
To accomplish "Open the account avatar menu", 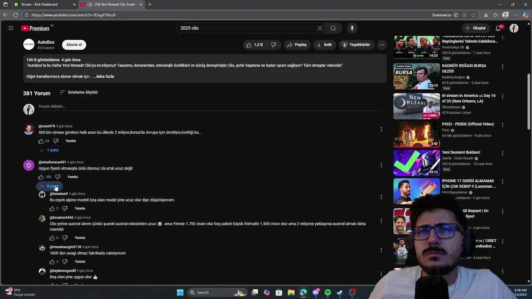I will [x=514, y=28].
